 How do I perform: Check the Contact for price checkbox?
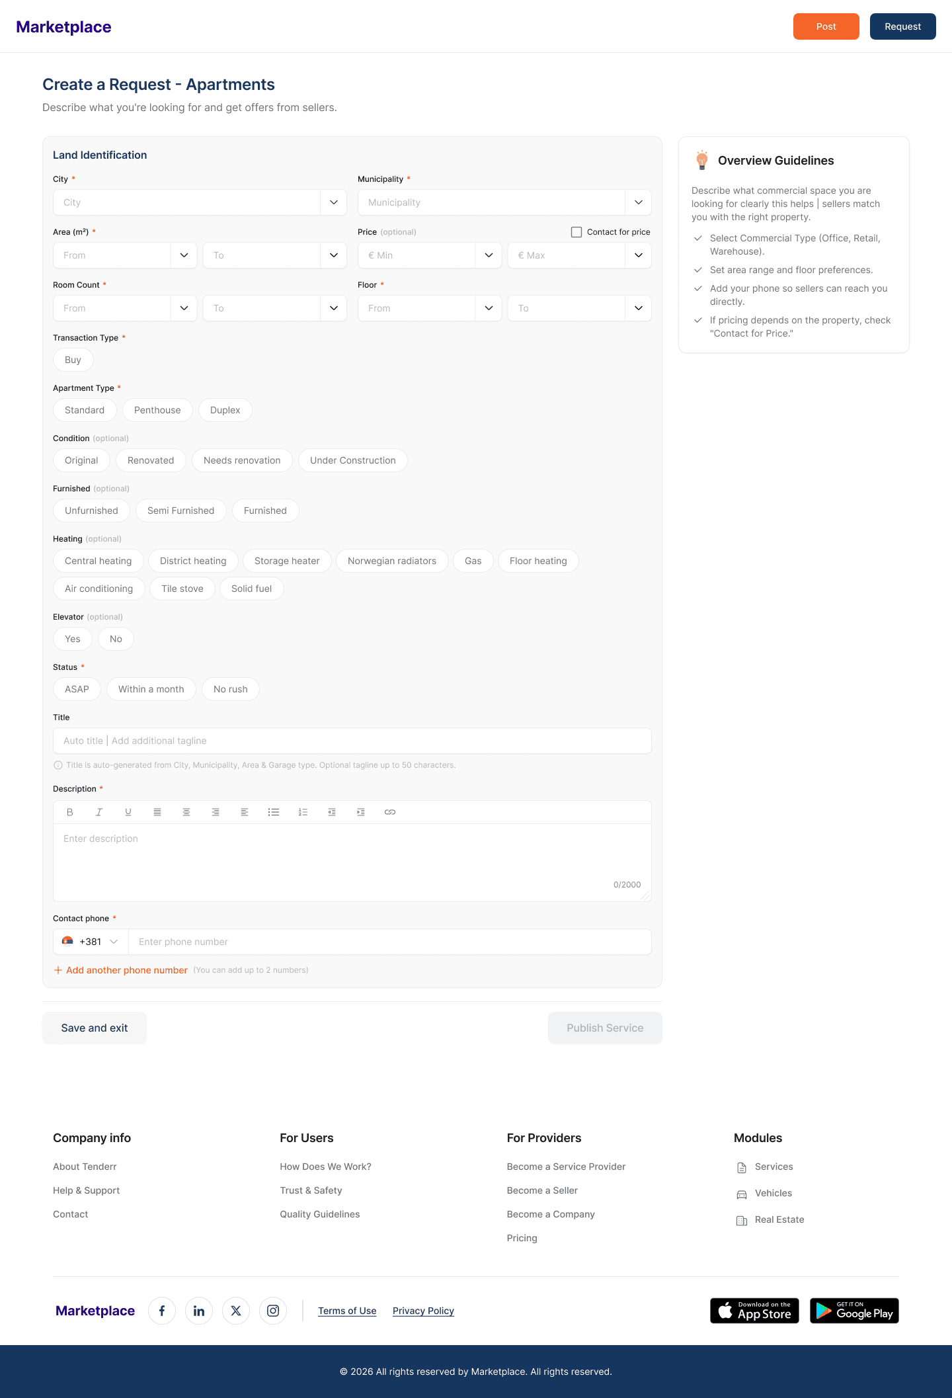coord(576,232)
